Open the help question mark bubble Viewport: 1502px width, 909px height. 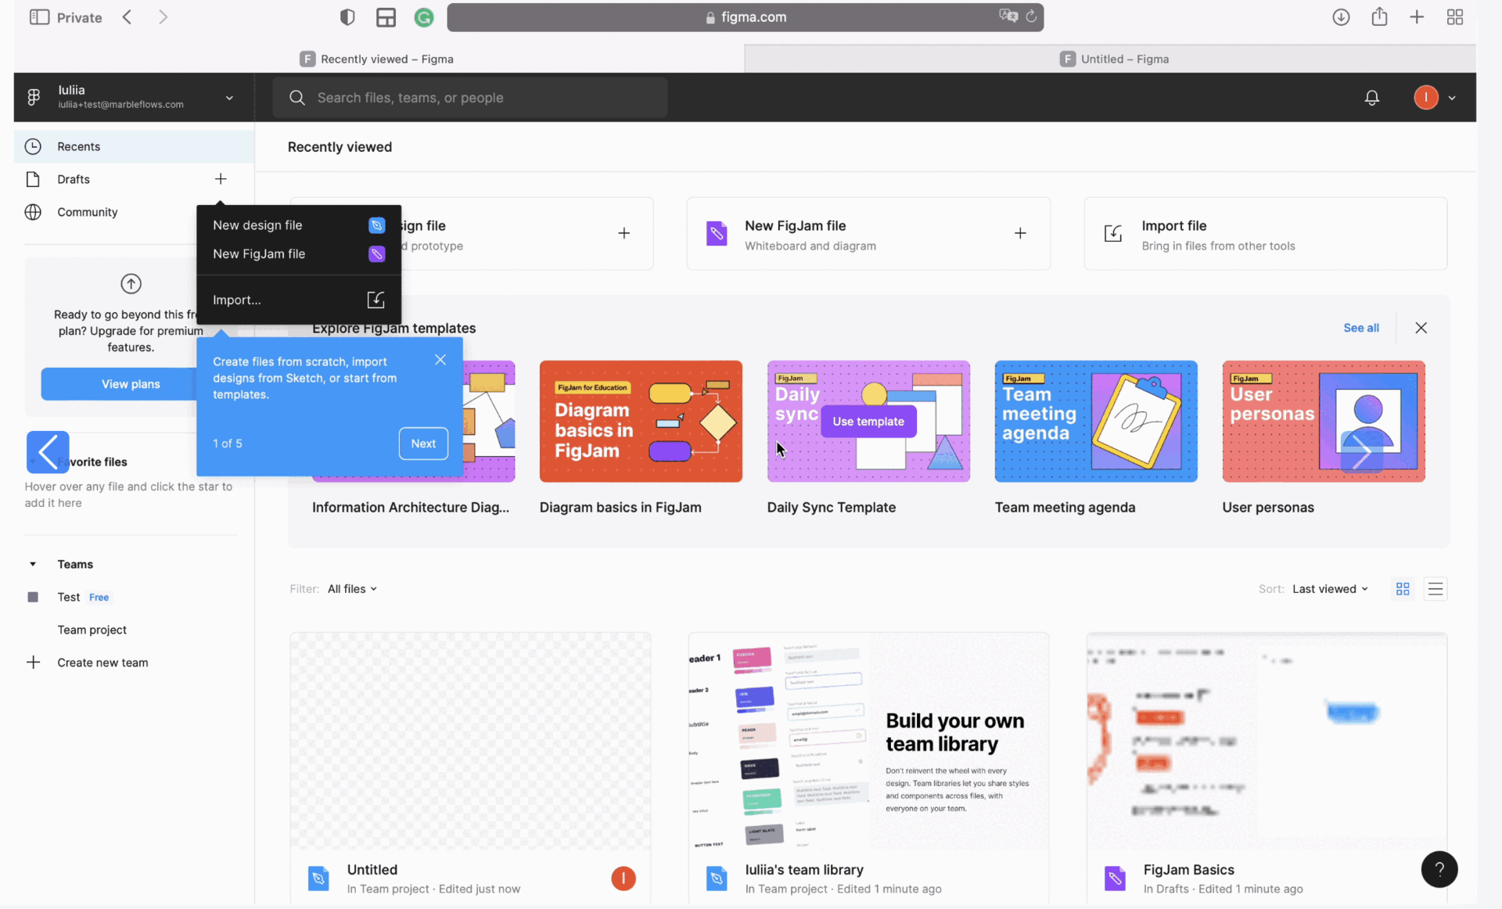coord(1439,869)
